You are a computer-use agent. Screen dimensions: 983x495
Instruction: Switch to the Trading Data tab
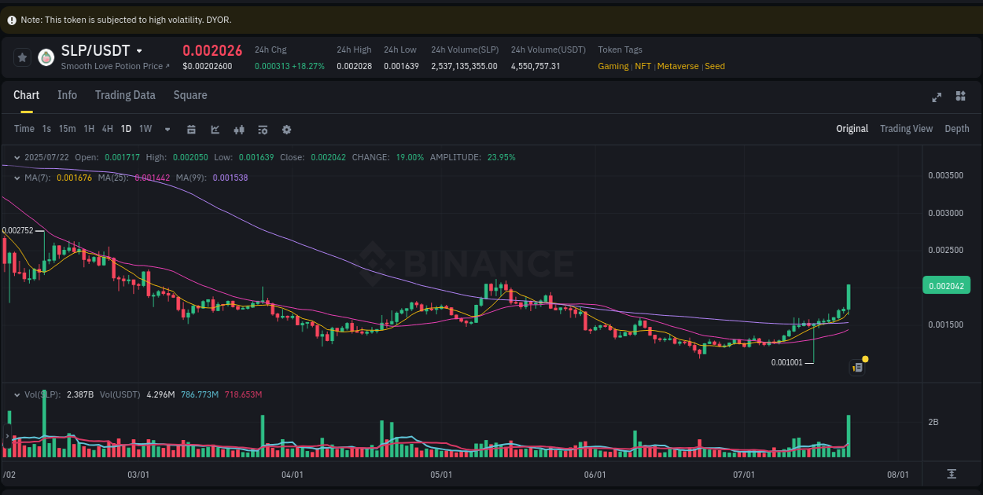125,95
